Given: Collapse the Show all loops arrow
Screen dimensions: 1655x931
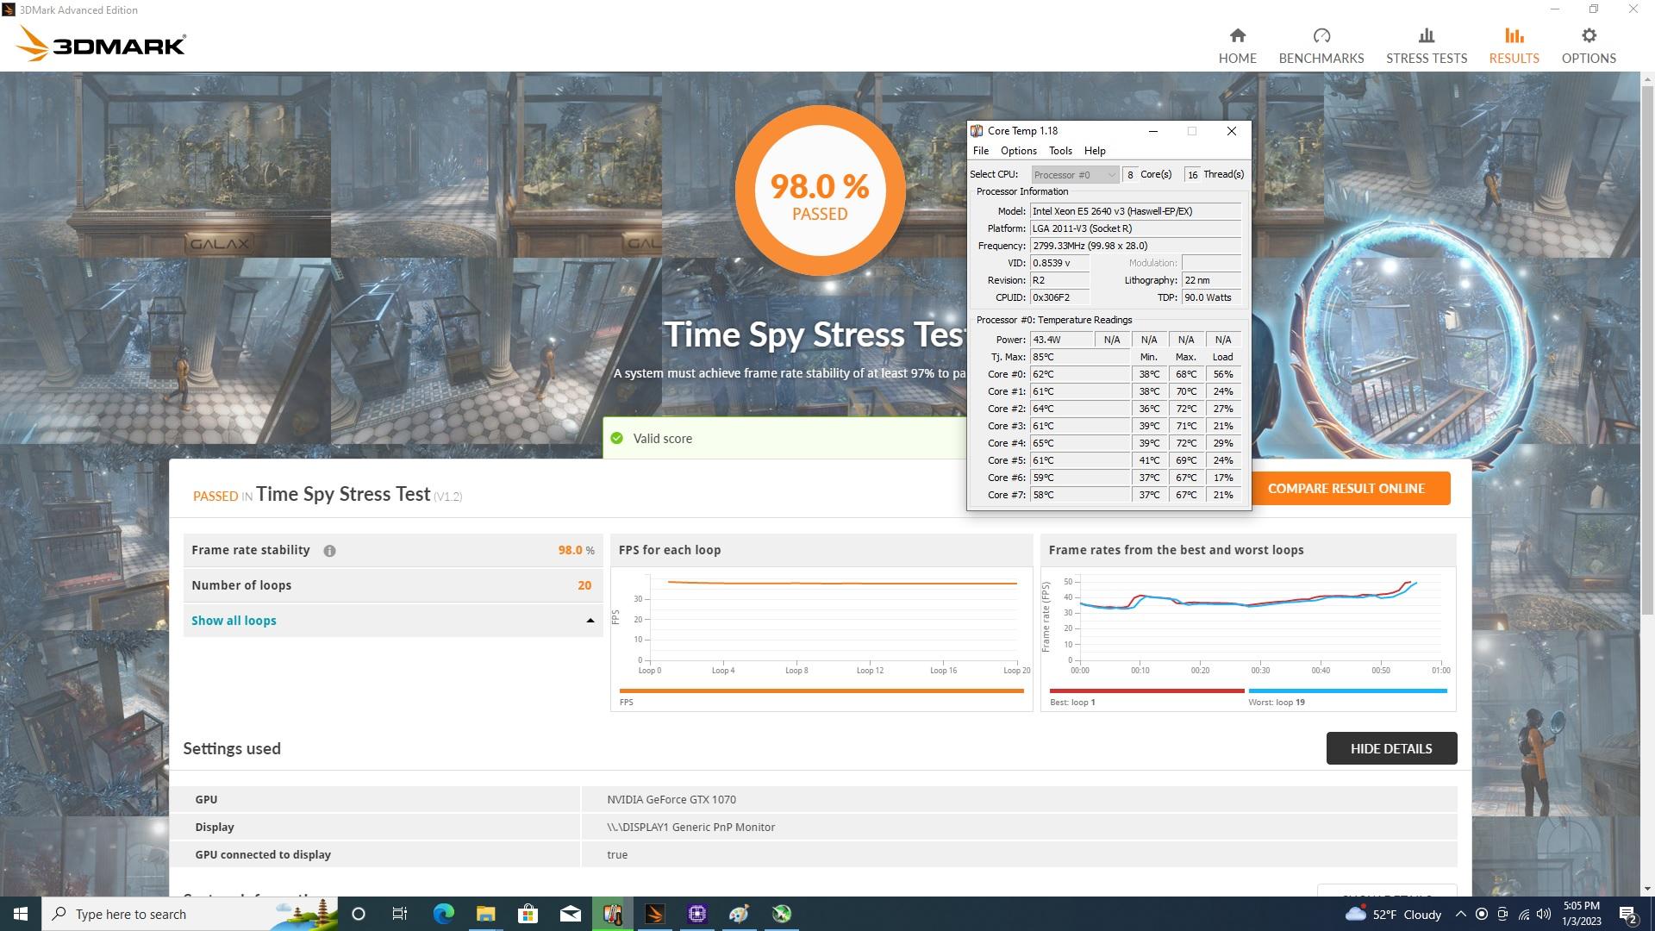Looking at the screenshot, I should [x=590, y=621].
